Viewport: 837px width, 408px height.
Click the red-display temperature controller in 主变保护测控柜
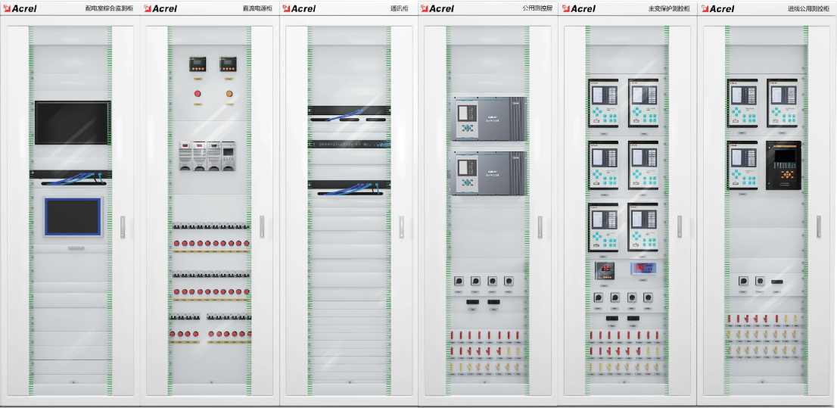pyautogui.click(x=603, y=269)
